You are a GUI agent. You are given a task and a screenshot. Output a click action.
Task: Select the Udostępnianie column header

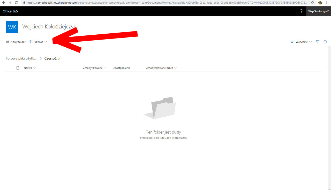(121, 68)
